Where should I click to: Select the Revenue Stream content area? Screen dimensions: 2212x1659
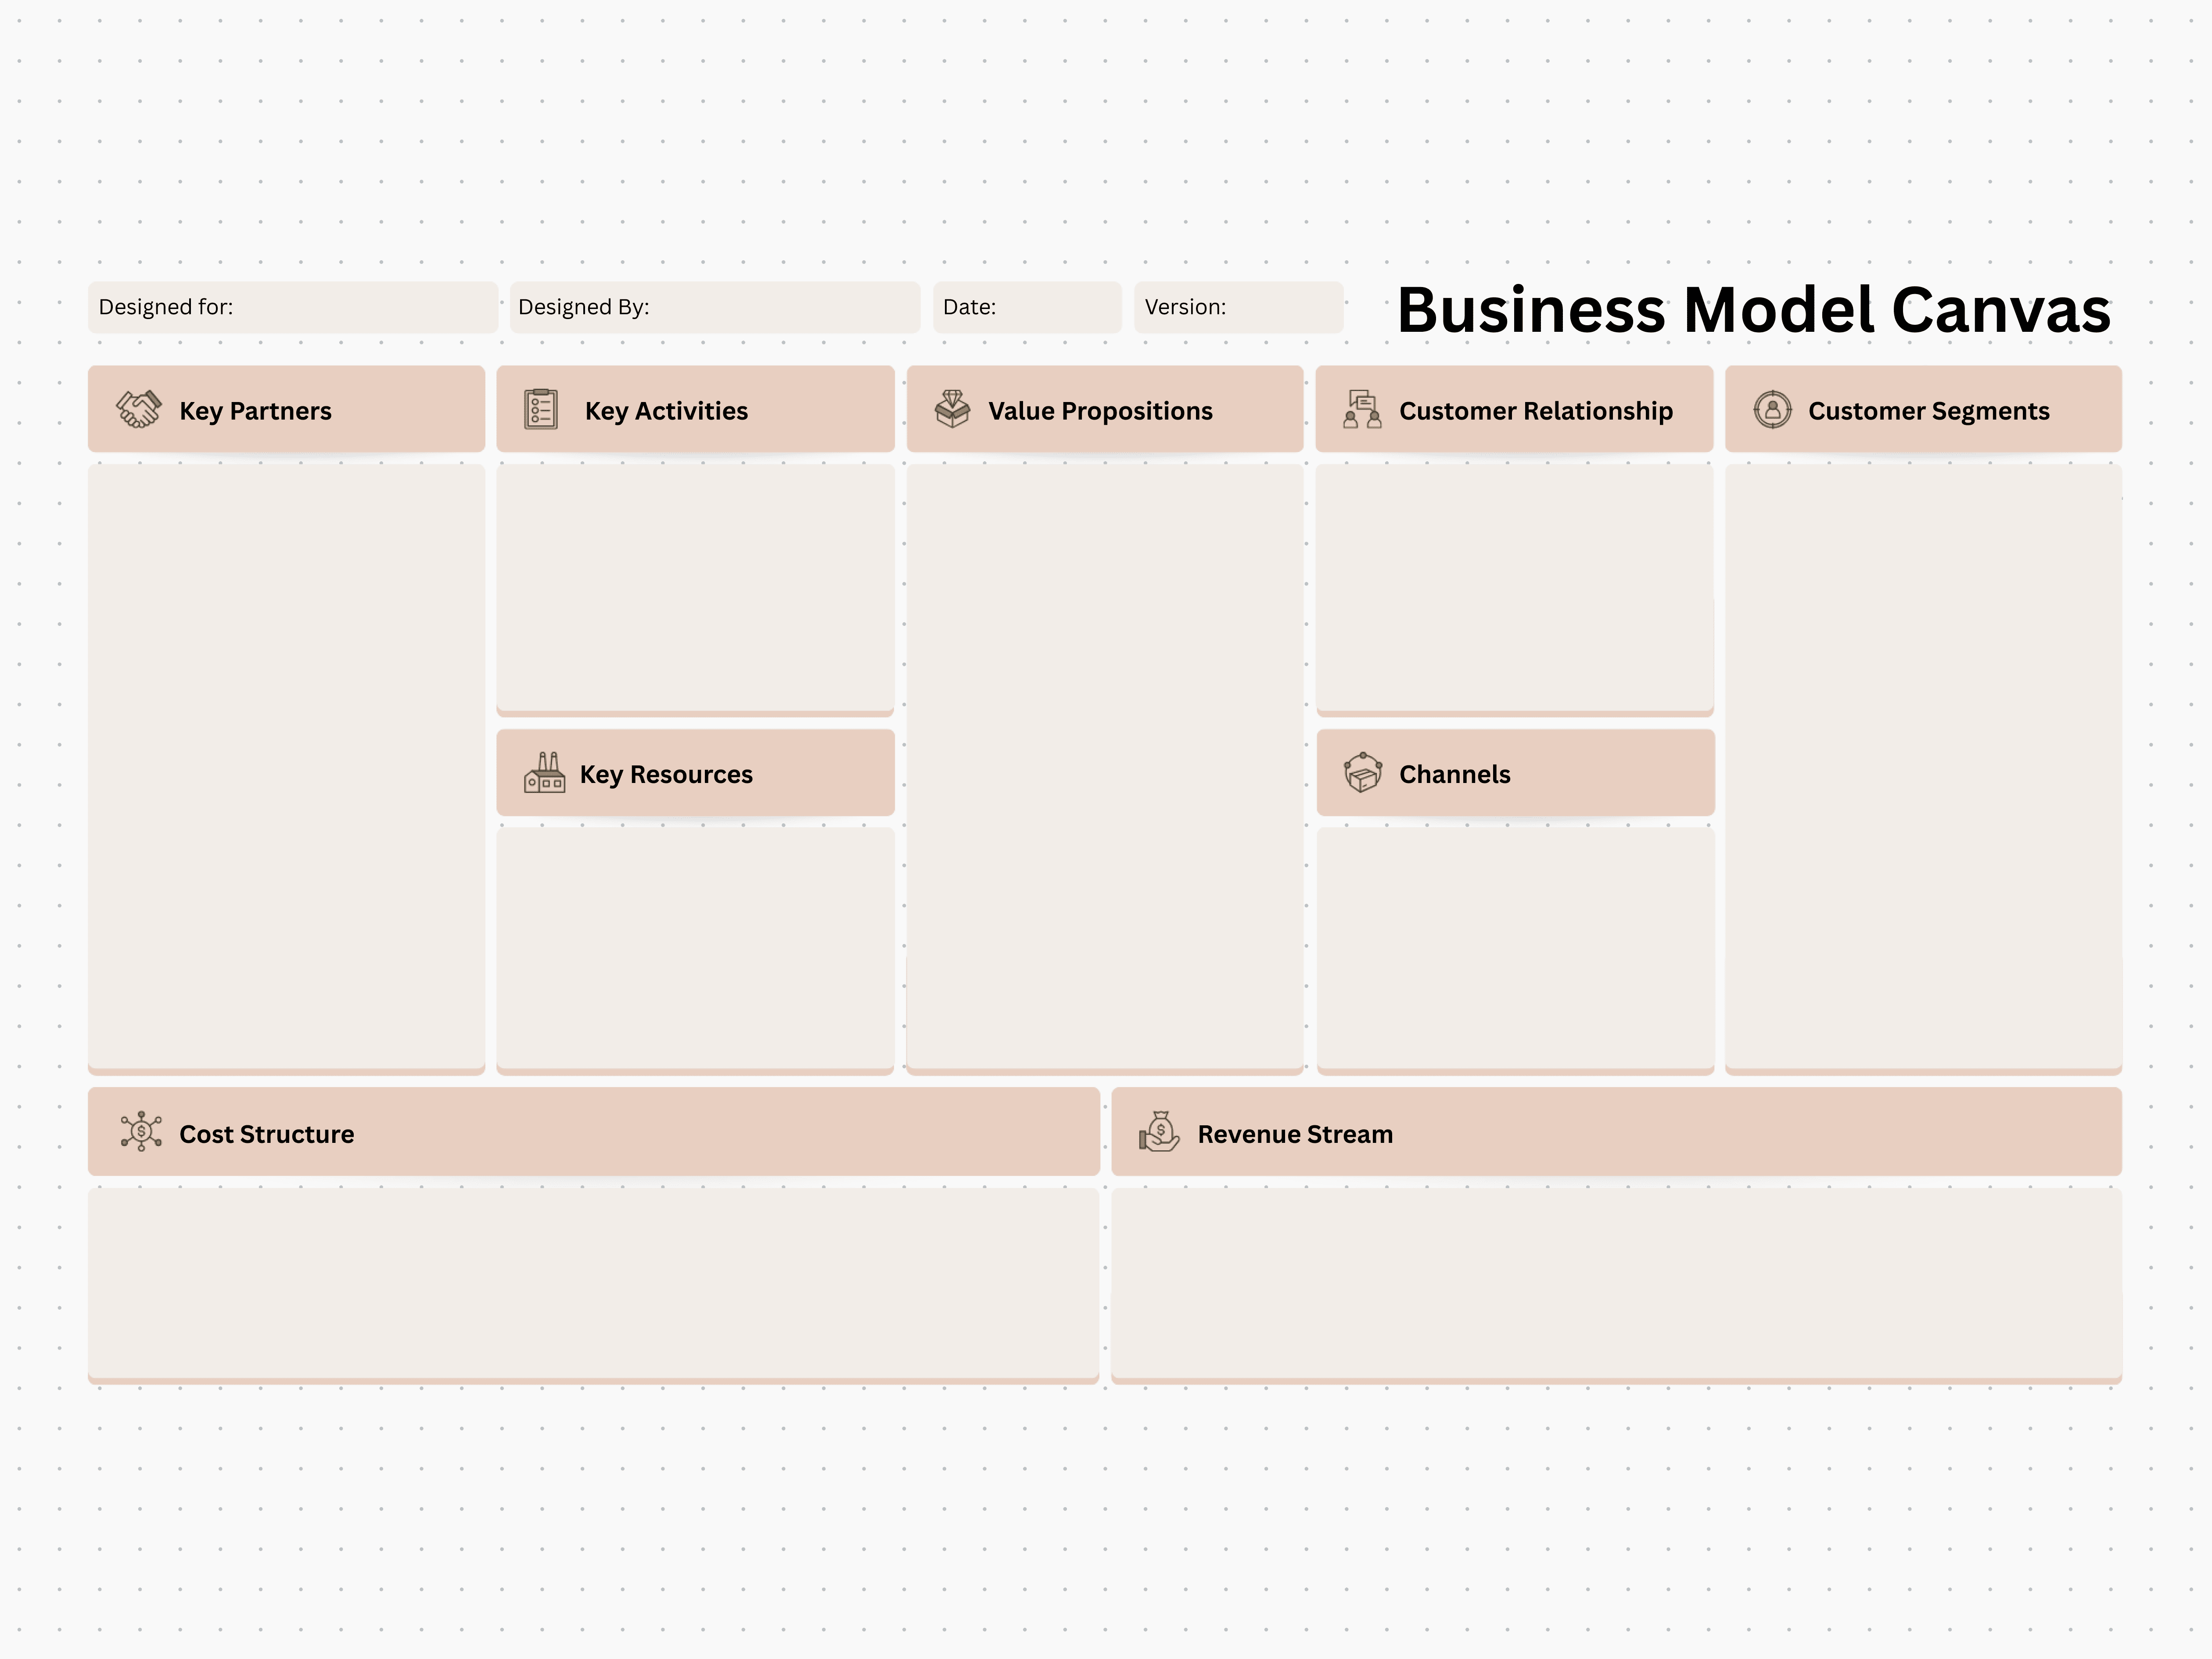pos(1616,1283)
